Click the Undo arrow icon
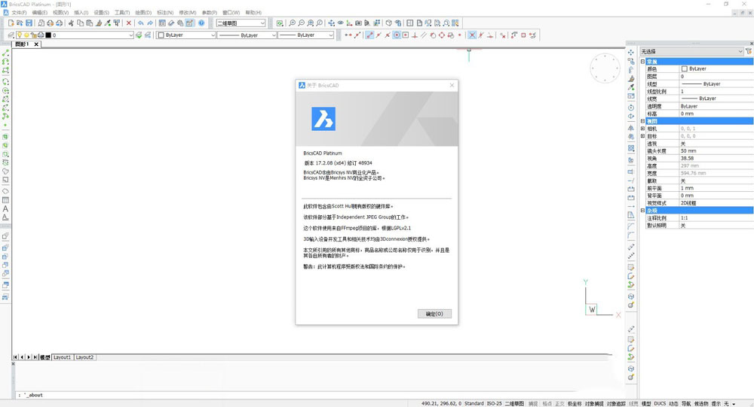Viewport: 754px width, 407px height. click(x=140, y=23)
